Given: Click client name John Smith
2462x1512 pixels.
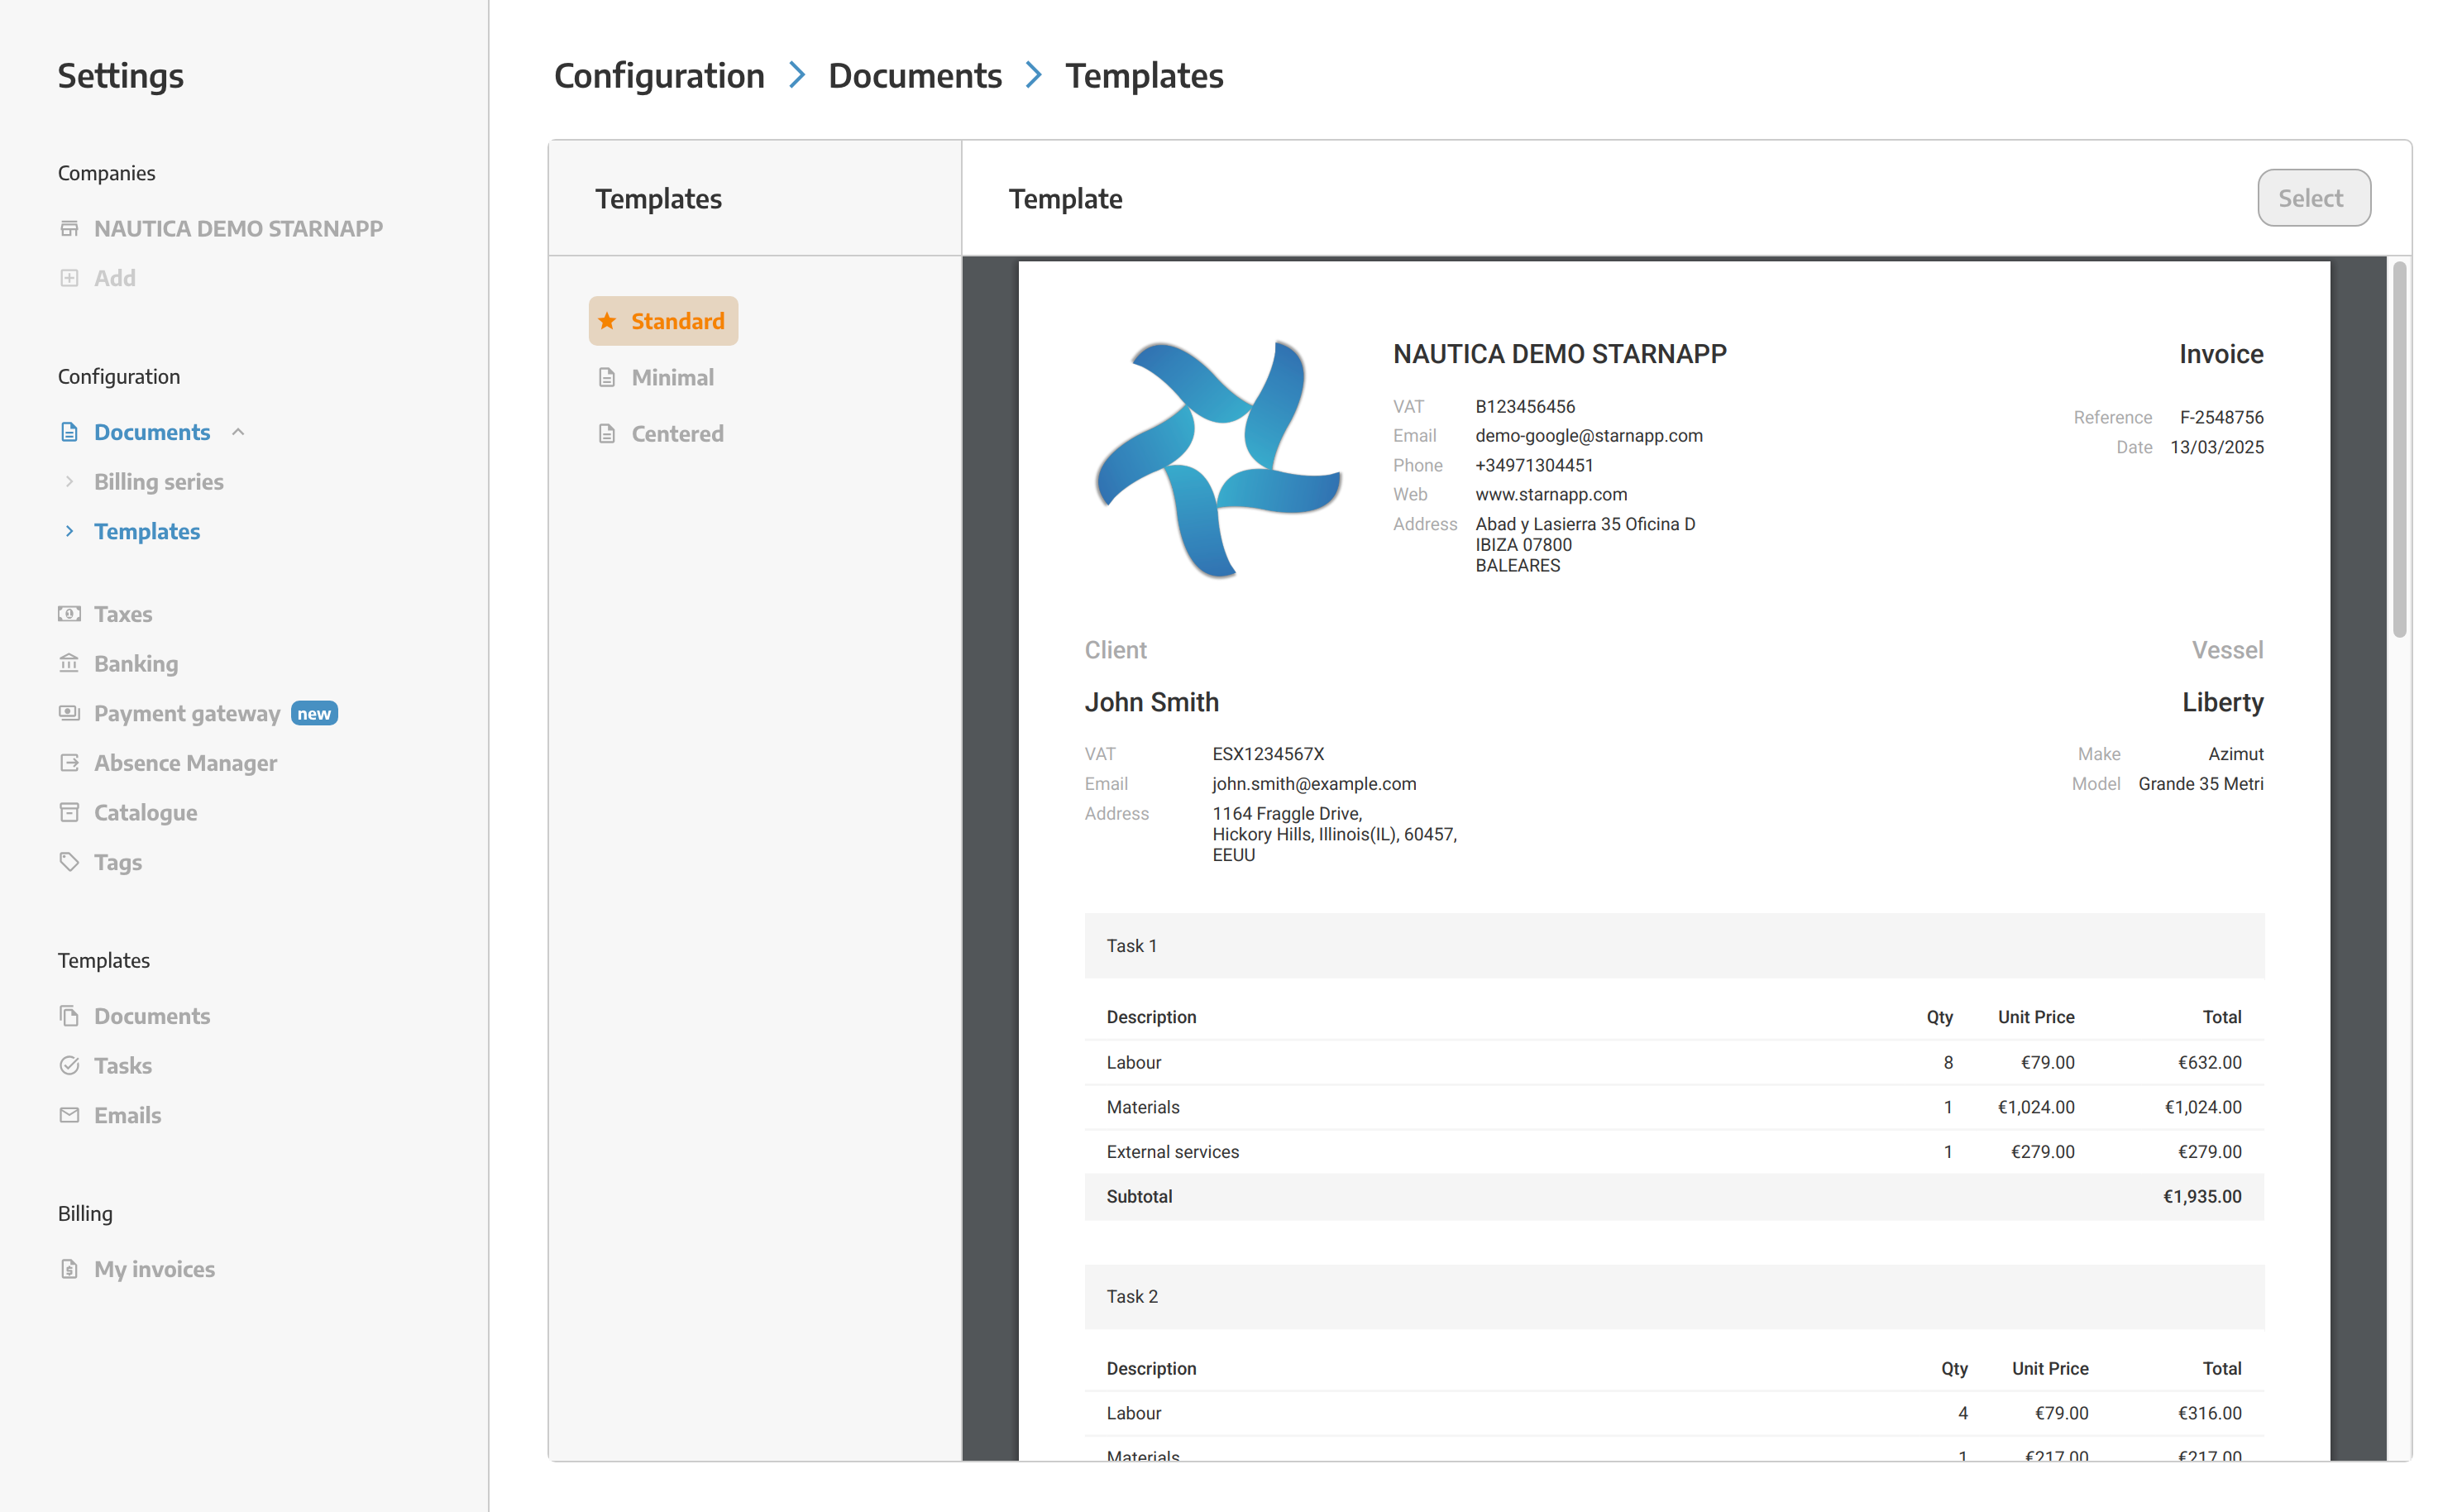Looking at the screenshot, I should coord(1151,702).
